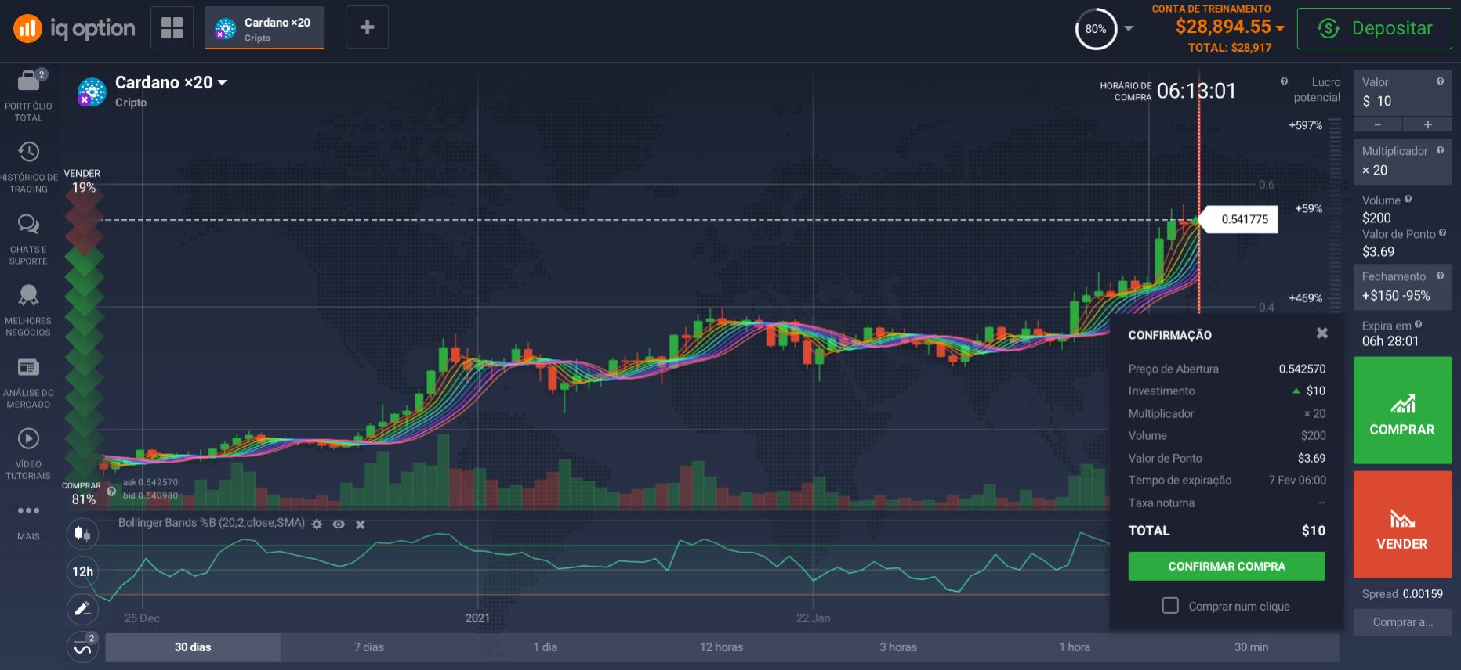Change chart type via candlestick icon
1461x670 pixels.
pyautogui.click(x=82, y=534)
